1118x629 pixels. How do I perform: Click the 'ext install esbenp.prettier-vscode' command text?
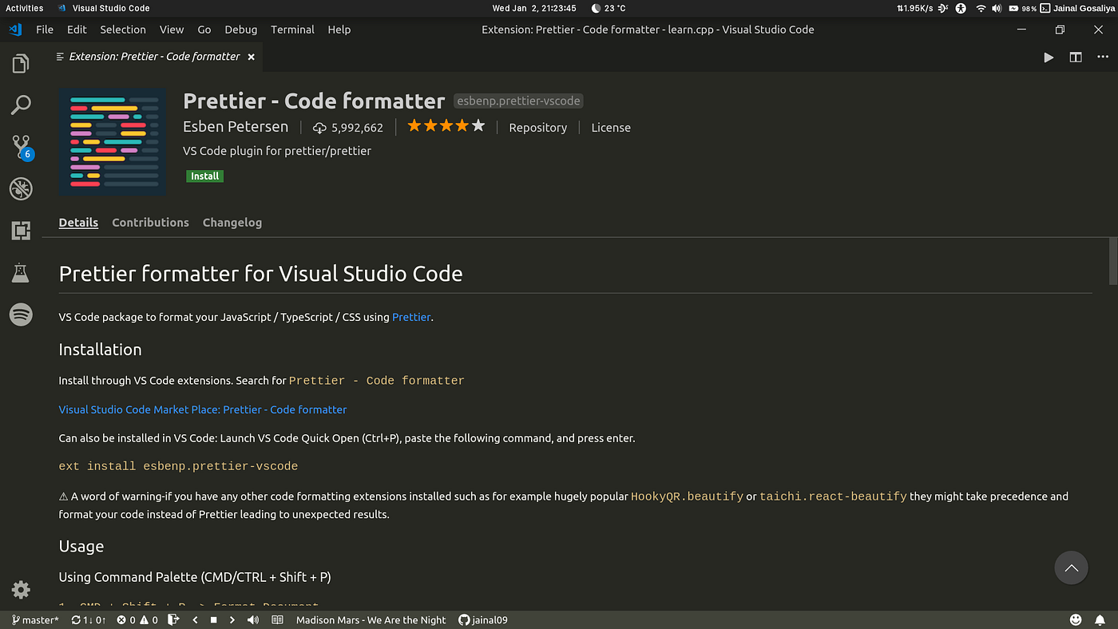[178, 466]
